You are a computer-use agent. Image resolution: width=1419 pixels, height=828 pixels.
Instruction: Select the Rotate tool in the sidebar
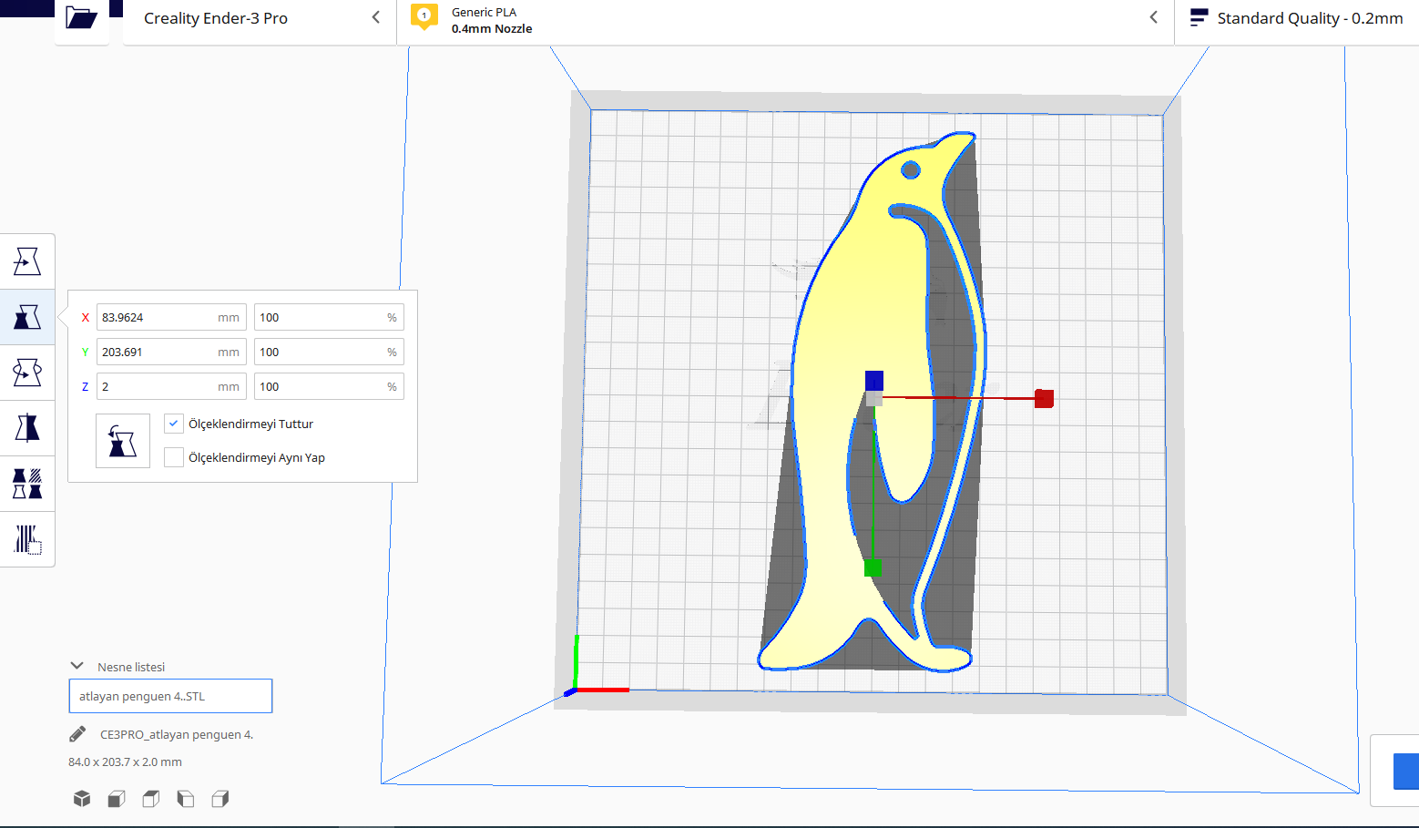pos(27,373)
